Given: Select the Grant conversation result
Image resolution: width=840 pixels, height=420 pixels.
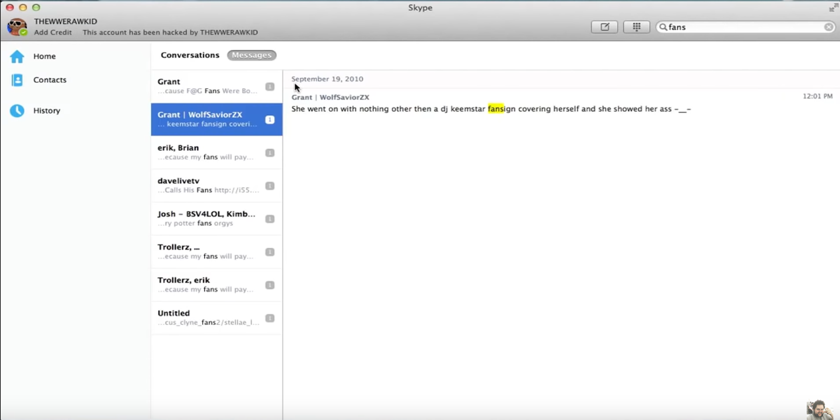Looking at the screenshot, I should (x=217, y=86).
